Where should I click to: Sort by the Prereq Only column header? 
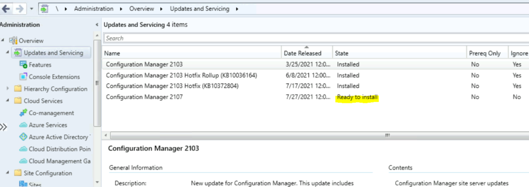click(488, 53)
